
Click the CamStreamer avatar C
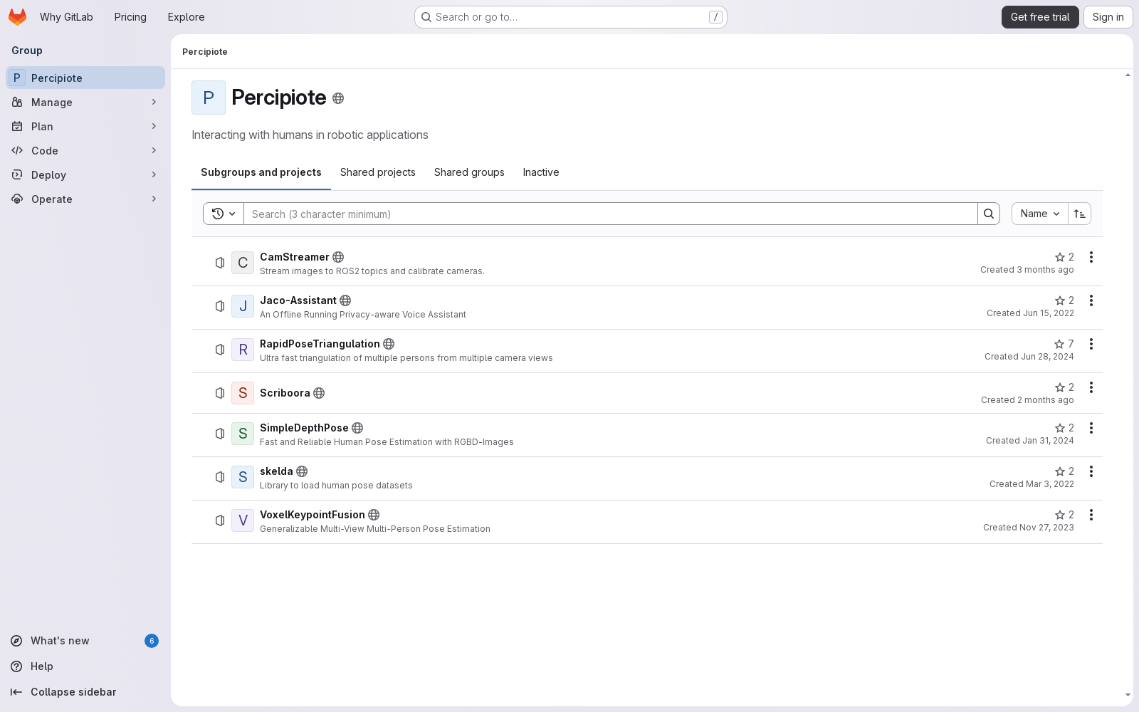(243, 263)
